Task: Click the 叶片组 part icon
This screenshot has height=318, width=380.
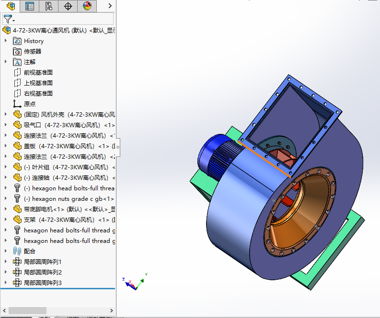Action: 17,167
